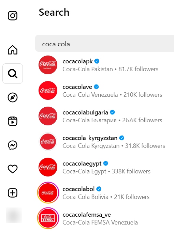Click the Coca-Cola Pakistan profile picture
Image resolution: width=174 pixels, height=232 pixels.
(x=48, y=65)
